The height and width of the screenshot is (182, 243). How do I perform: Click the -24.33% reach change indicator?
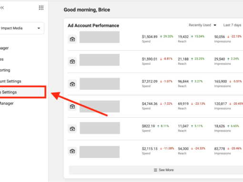coord(198,149)
